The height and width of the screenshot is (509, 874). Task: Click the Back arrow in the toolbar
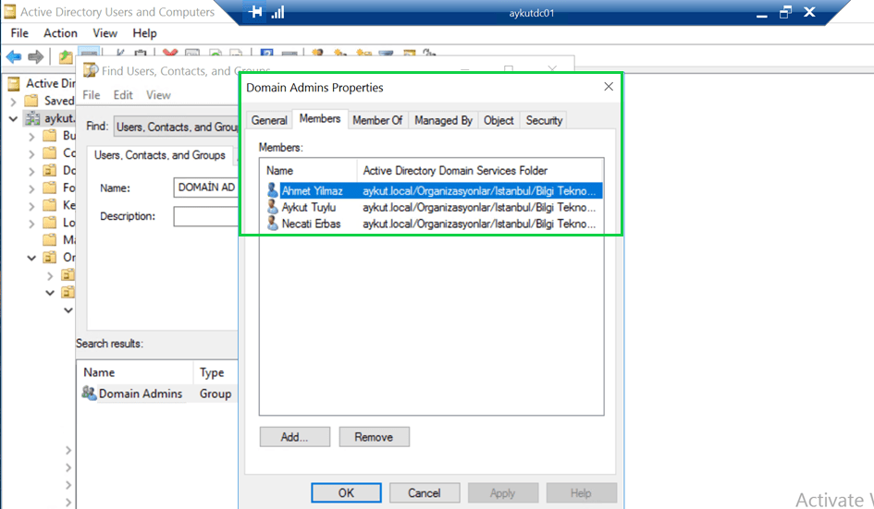click(x=14, y=57)
